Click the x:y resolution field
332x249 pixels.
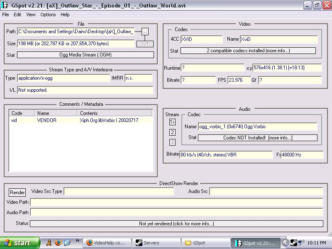coord(287,68)
